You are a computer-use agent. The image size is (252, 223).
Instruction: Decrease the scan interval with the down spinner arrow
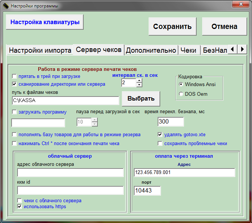tap(139, 85)
